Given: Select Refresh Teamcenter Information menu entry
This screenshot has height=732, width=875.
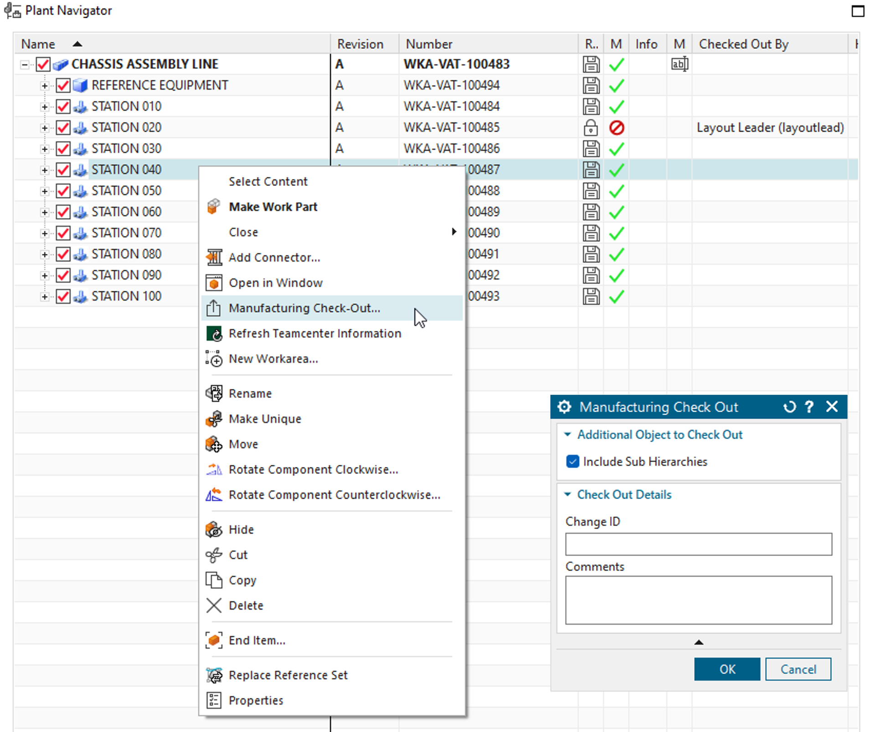Looking at the screenshot, I should coord(314,334).
